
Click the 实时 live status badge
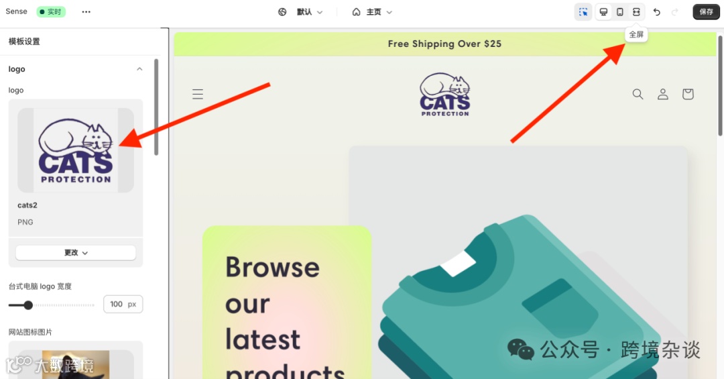51,12
